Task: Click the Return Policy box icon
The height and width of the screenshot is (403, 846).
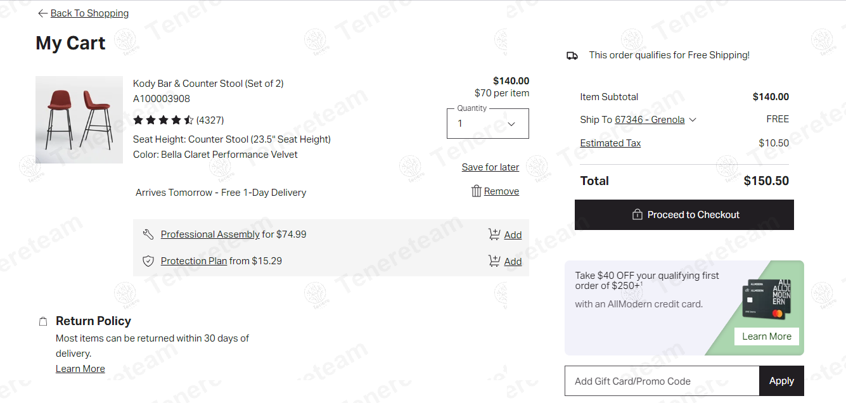Action: point(43,321)
